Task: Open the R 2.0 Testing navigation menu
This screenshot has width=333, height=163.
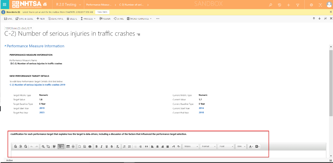Action: coord(69,5)
